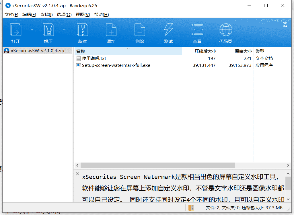Click the status bar file count text
This screenshot has width=294, height=215.
pos(244,208)
